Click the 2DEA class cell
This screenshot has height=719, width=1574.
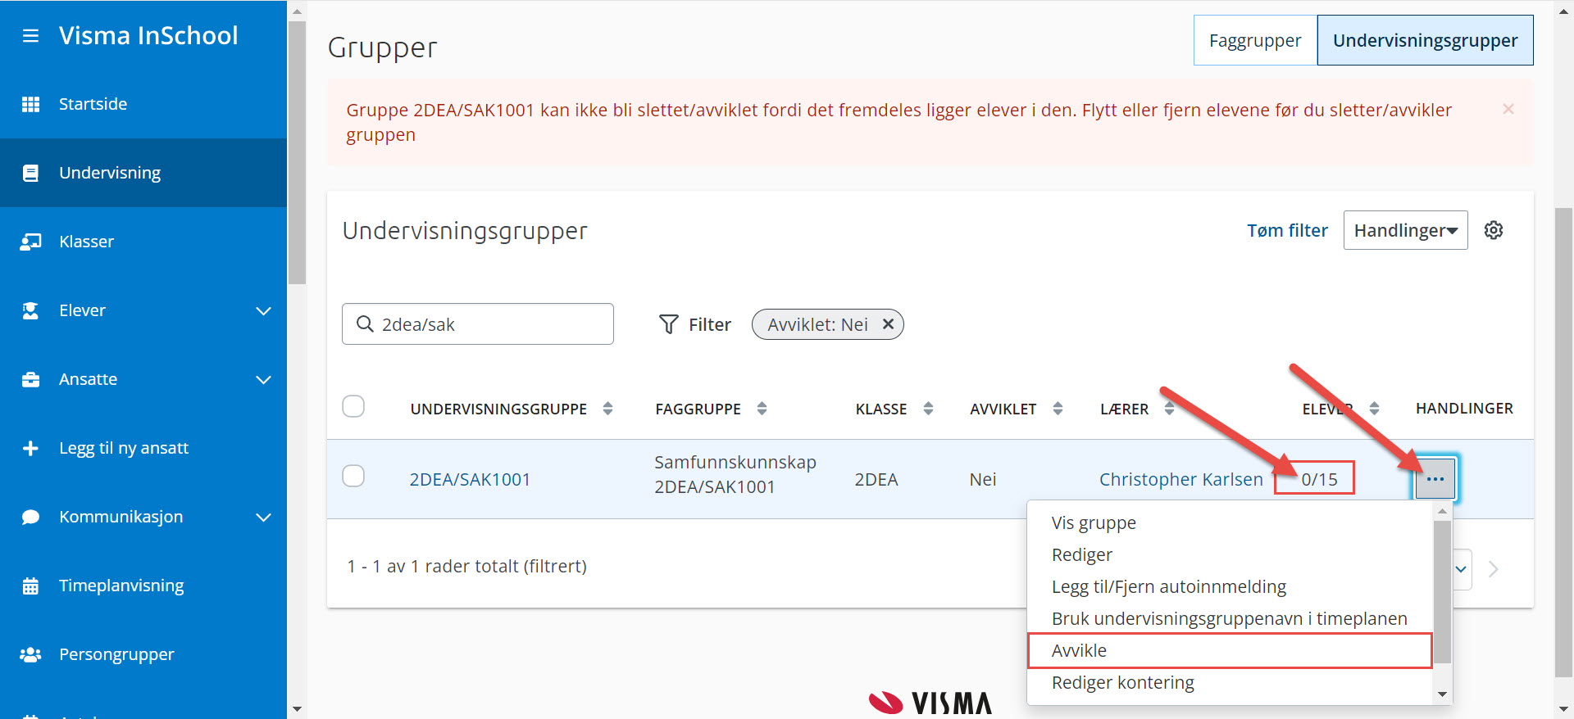point(876,479)
